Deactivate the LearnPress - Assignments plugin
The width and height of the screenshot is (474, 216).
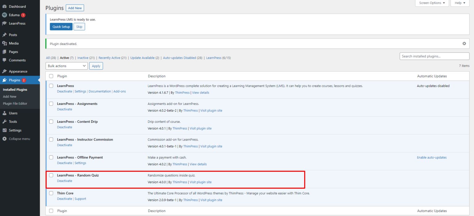point(64,109)
